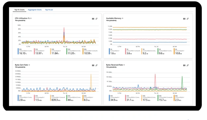Click the CPU Utilization % chart title
The height and width of the screenshot is (120, 207).
[x=22, y=18]
